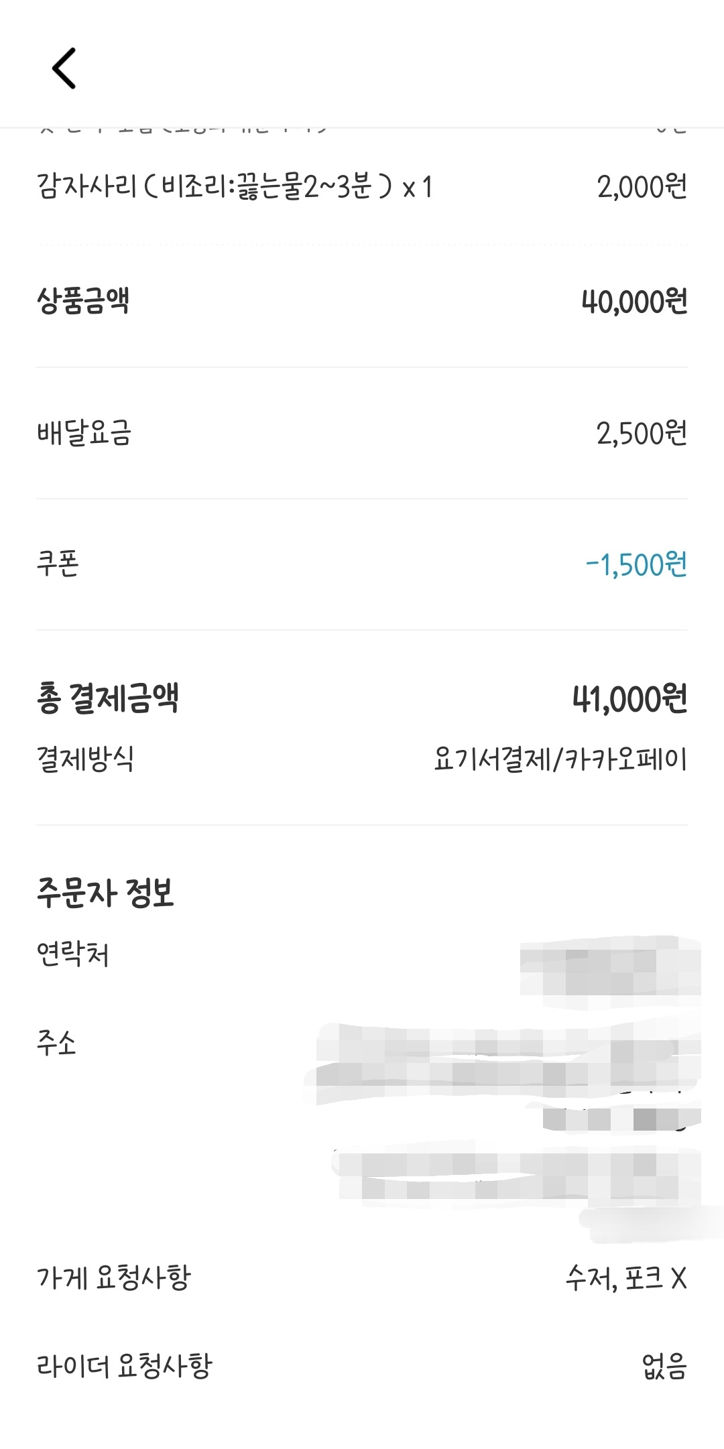Click the 40,000원 product amount
Image resolution: width=724 pixels, height=1449 pixels.
coord(634,302)
